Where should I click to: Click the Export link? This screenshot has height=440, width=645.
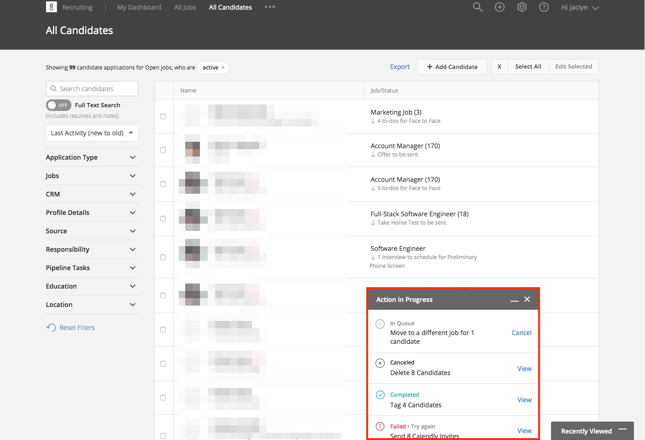[400, 67]
